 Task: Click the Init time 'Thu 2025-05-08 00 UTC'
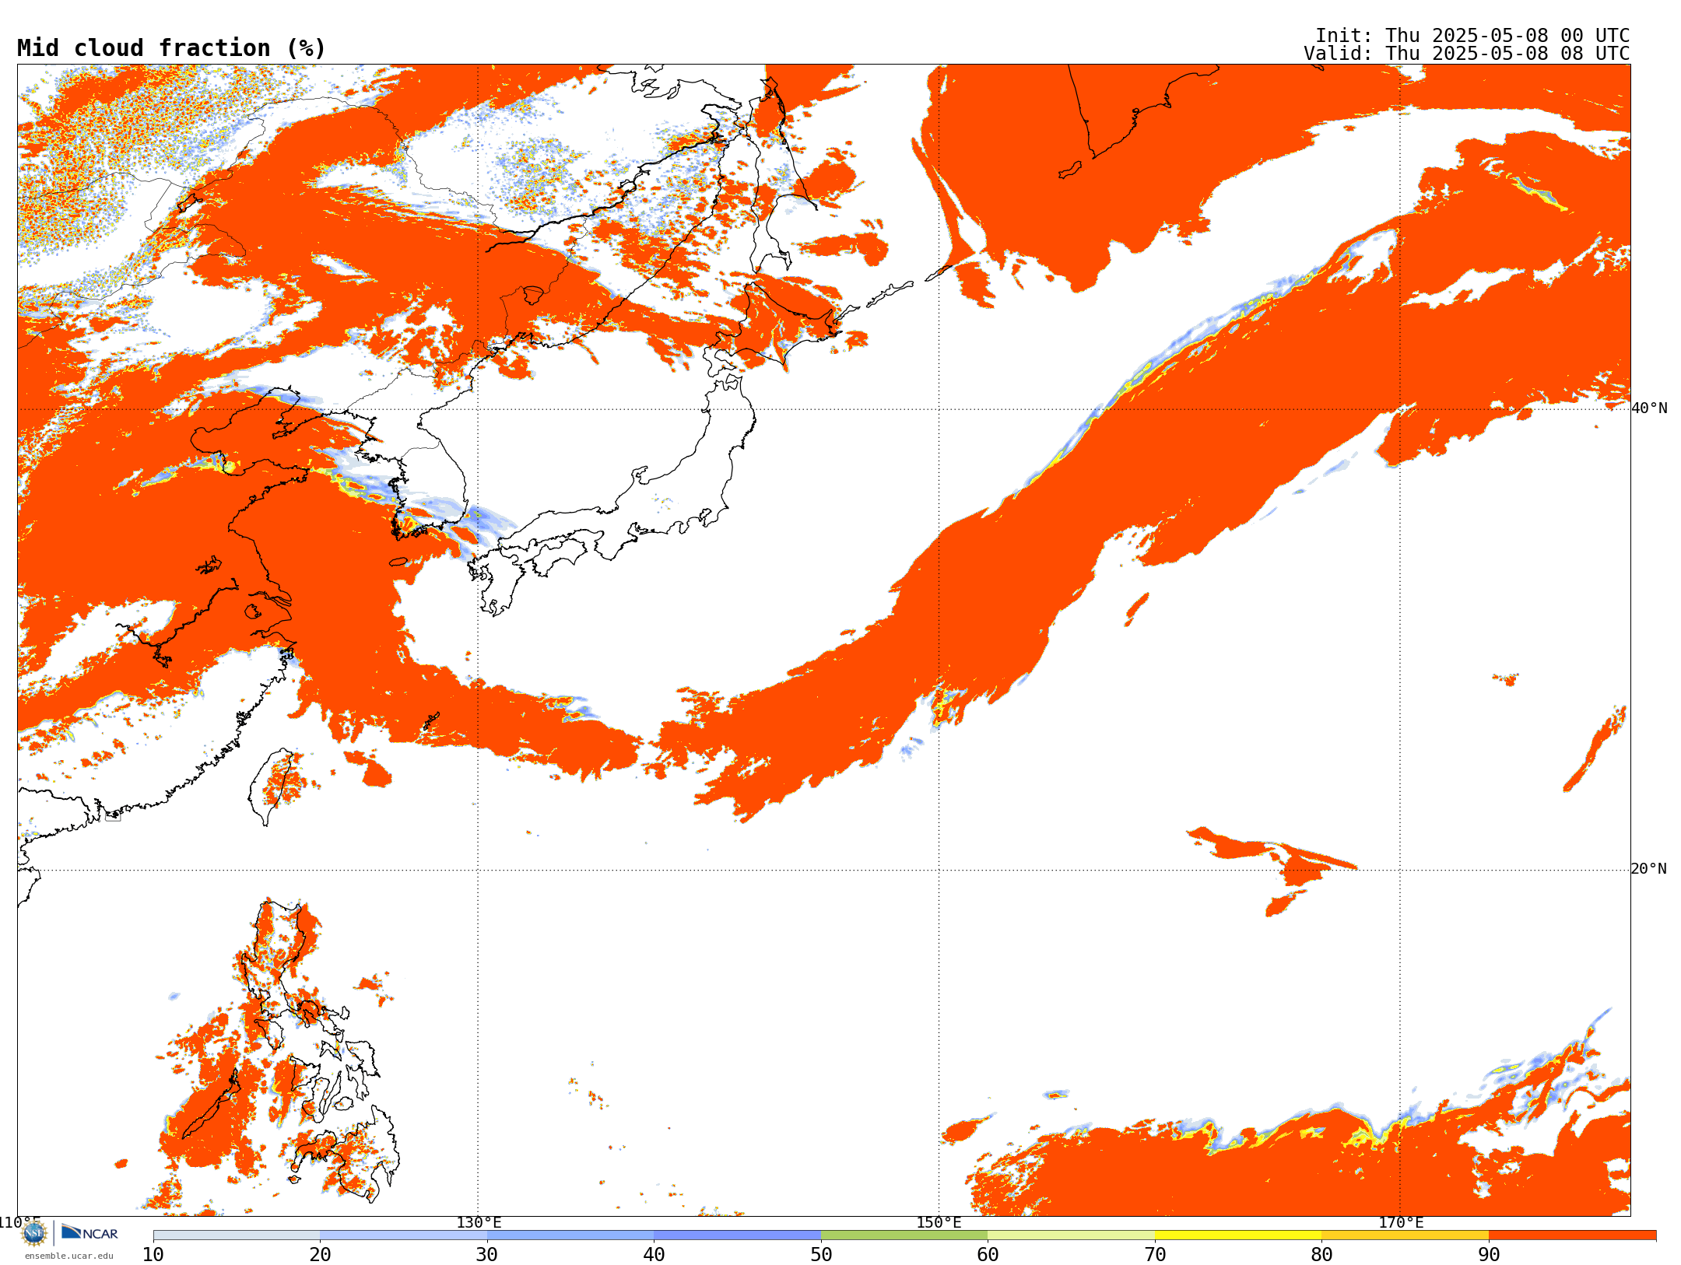(x=1507, y=36)
